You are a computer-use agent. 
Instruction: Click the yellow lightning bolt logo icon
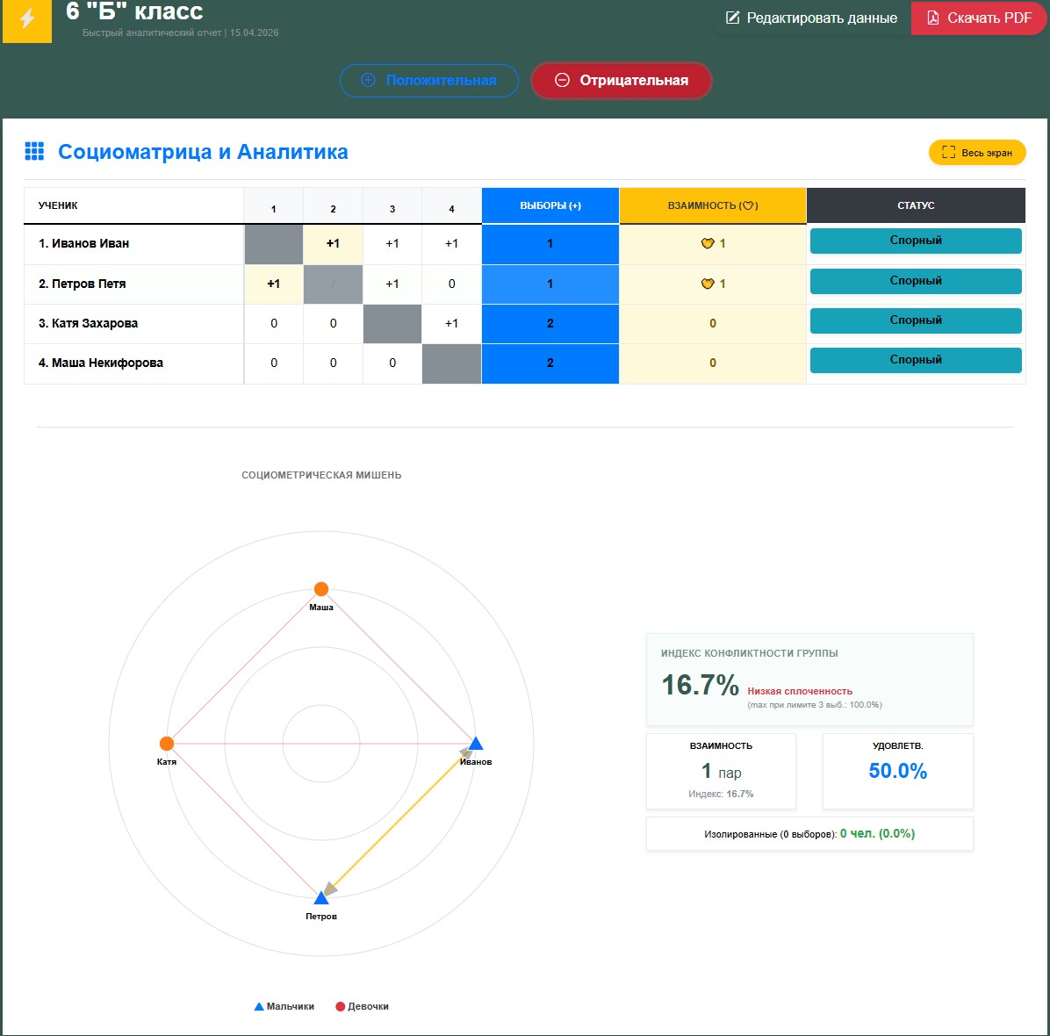27,18
